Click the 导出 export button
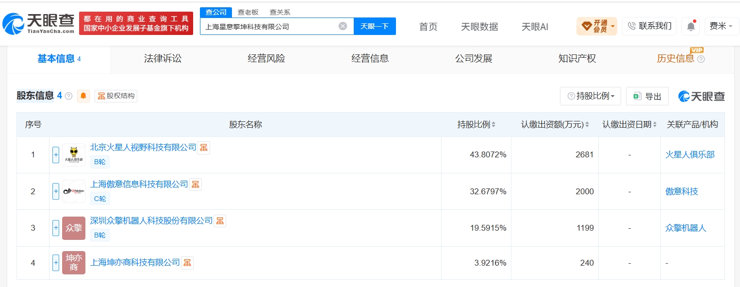Screen dimensions: 740x287 pyautogui.click(x=647, y=96)
